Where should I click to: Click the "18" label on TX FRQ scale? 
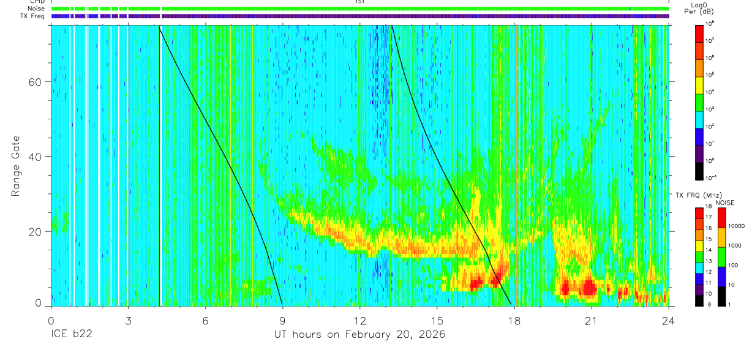click(709, 207)
